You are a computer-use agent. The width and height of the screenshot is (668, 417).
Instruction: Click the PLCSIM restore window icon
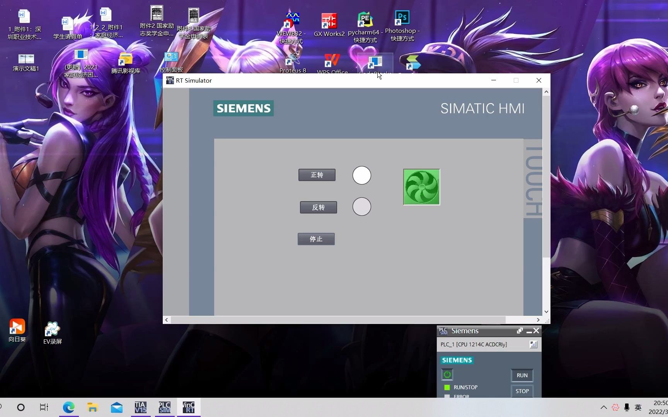coord(520,331)
